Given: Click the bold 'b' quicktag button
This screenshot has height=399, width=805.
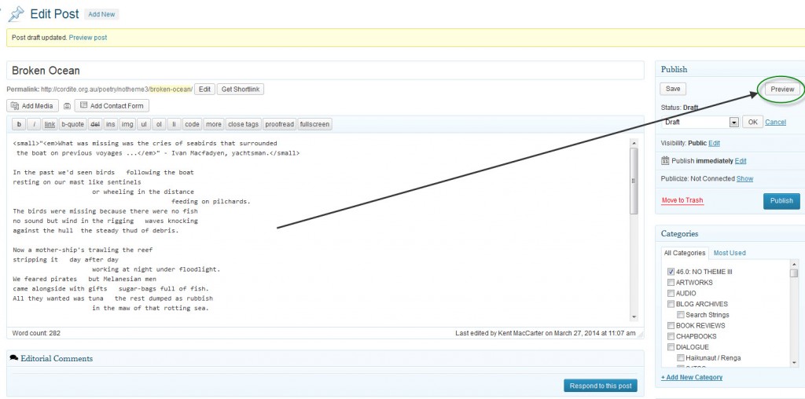Looking at the screenshot, I should pos(19,124).
